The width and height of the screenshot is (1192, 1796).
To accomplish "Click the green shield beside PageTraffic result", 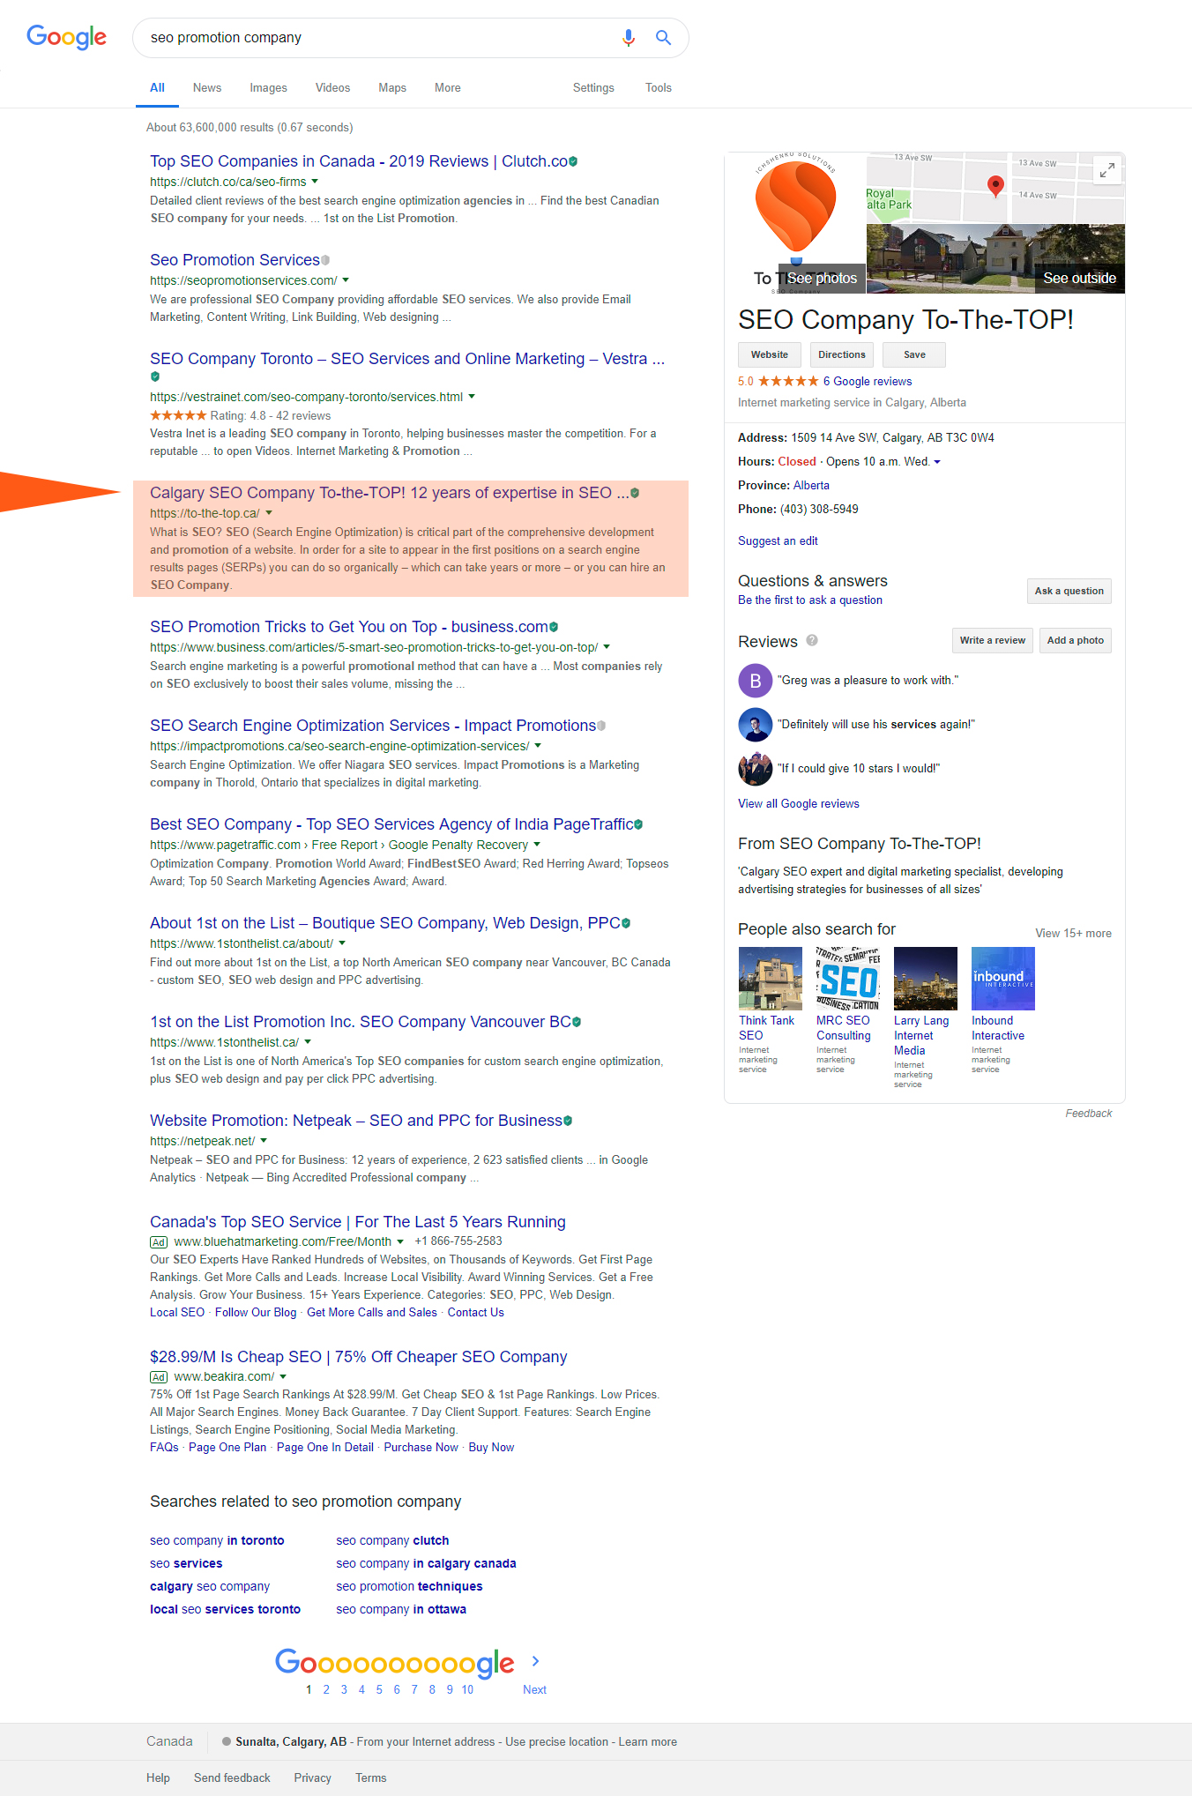I will coord(638,824).
